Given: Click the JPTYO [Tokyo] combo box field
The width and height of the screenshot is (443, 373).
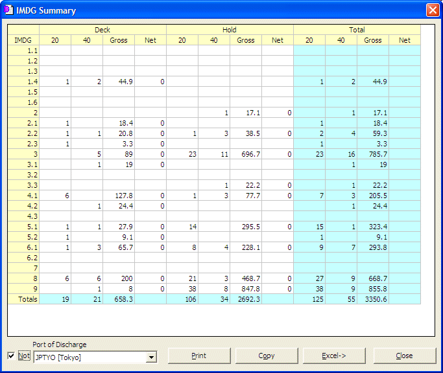Looking at the screenshot, I should click(x=91, y=357).
